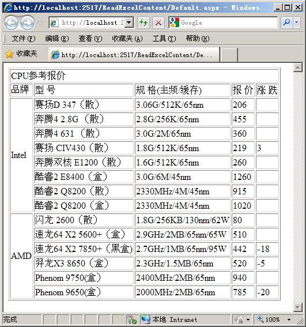Image resolution: width=306 pixels, height=327 pixels.
Task: Click the 赛扬 CIV430（散） model cell
Action: [x=84, y=148]
